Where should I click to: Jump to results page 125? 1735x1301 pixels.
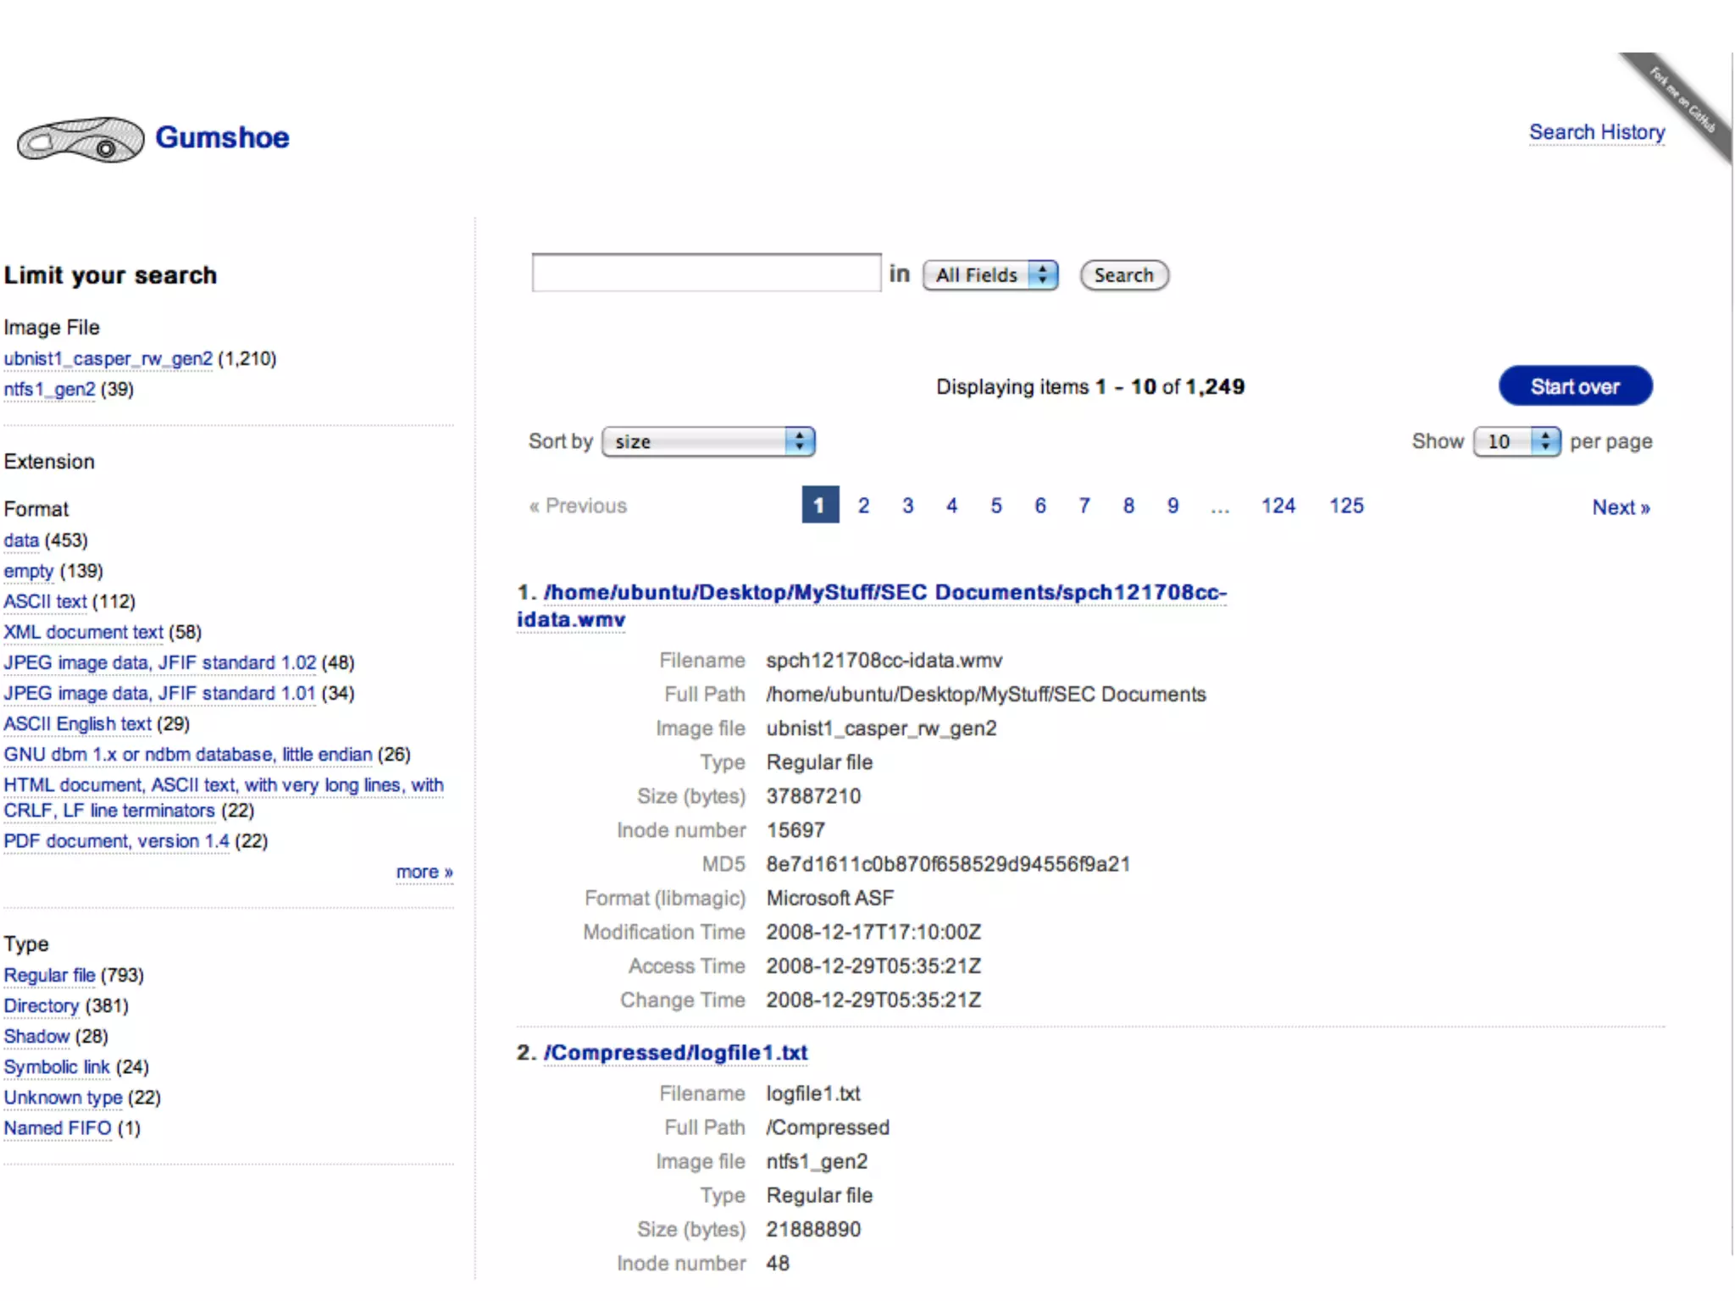[x=1345, y=506]
